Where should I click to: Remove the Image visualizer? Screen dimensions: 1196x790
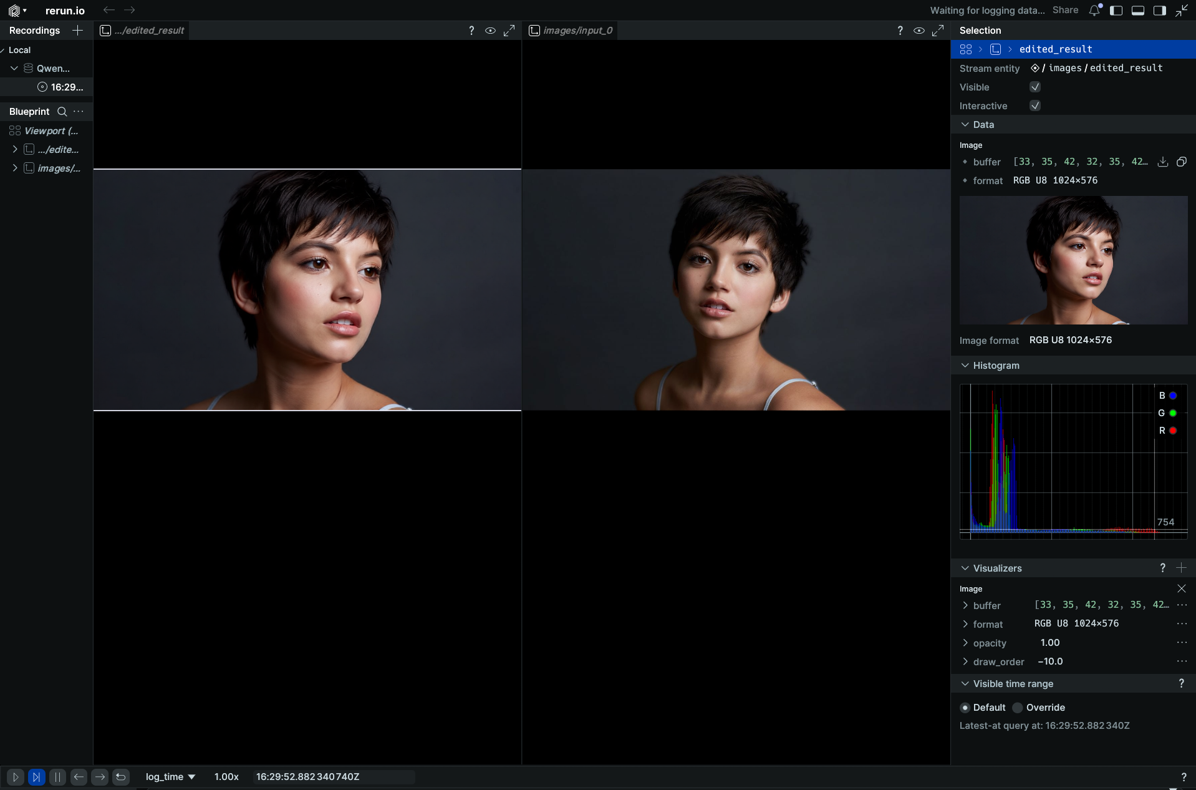click(x=1181, y=588)
